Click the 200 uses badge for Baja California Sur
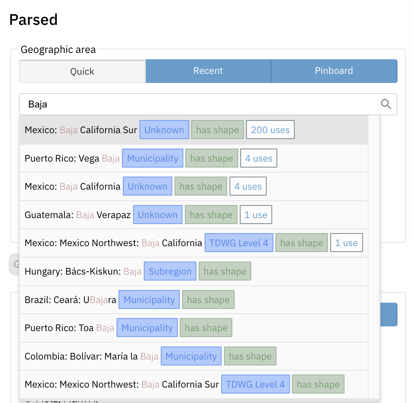 click(x=270, y=129)
